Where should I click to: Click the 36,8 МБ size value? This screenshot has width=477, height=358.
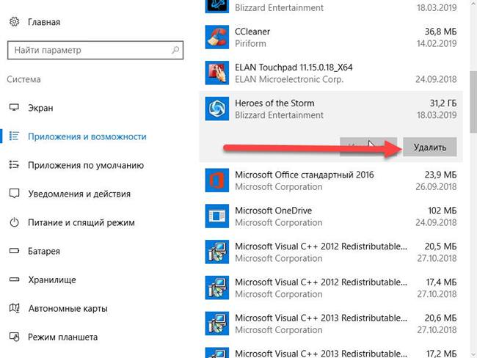click(440, 32)
